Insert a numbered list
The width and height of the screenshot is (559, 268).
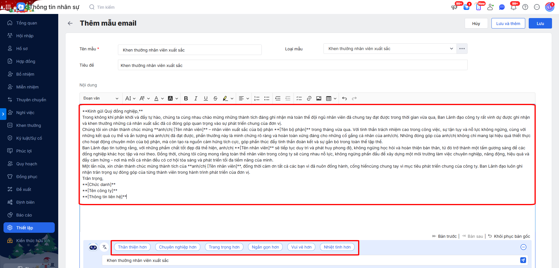tap(257, 98)
